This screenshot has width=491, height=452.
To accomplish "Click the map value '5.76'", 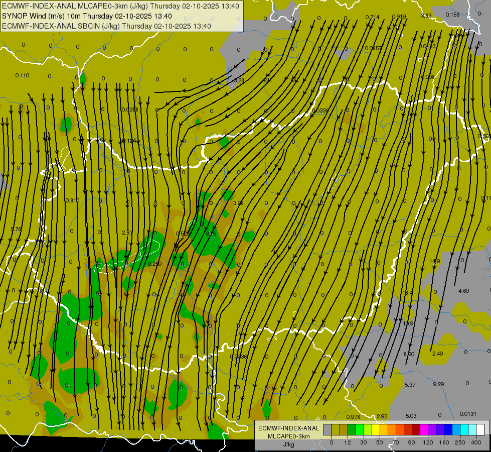I will [16, 229].
